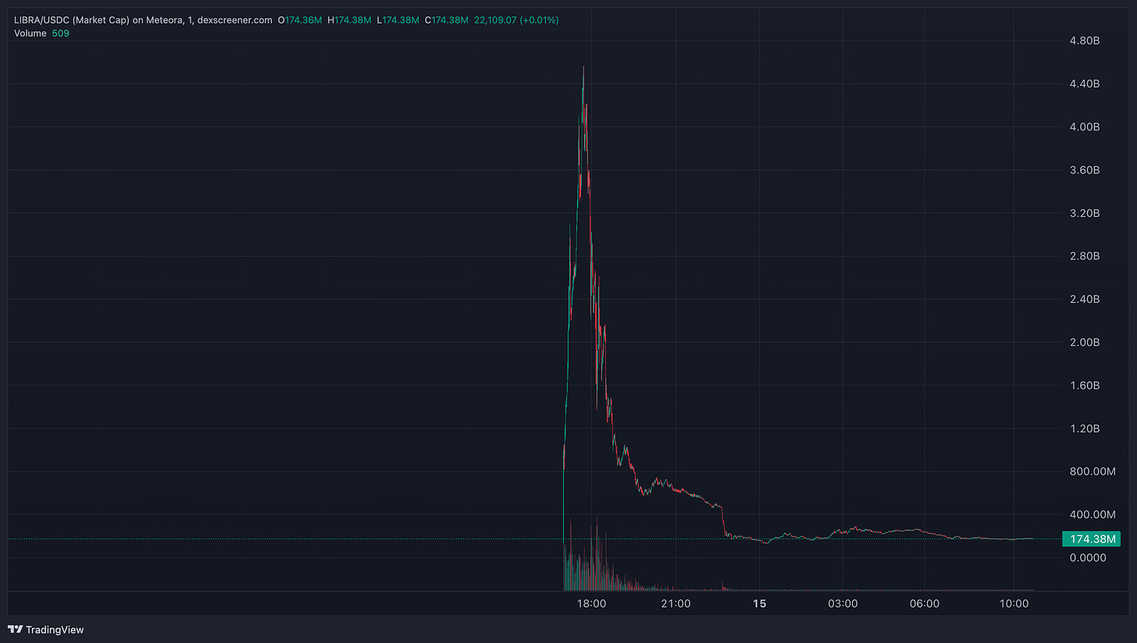
Task: Click the TradingView logo
Action: 46,630
